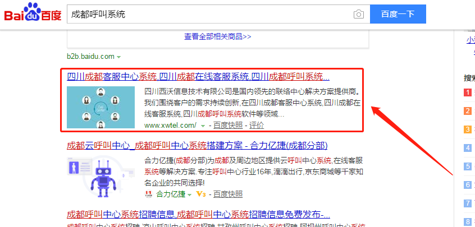Click description text 四川西沃信息技术有限公司
The image size is (475, 227).
188,91
